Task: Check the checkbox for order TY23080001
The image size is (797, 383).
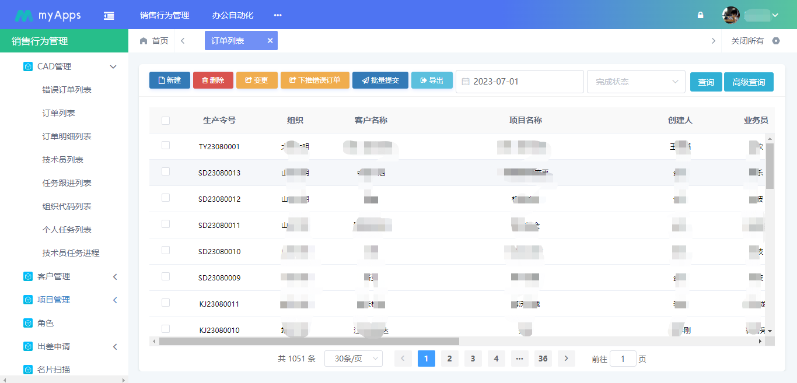Action: tap(166, 146)
